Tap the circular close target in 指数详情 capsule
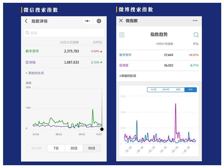The height and width of the screenshot is (168, 224). coord(99,21)
